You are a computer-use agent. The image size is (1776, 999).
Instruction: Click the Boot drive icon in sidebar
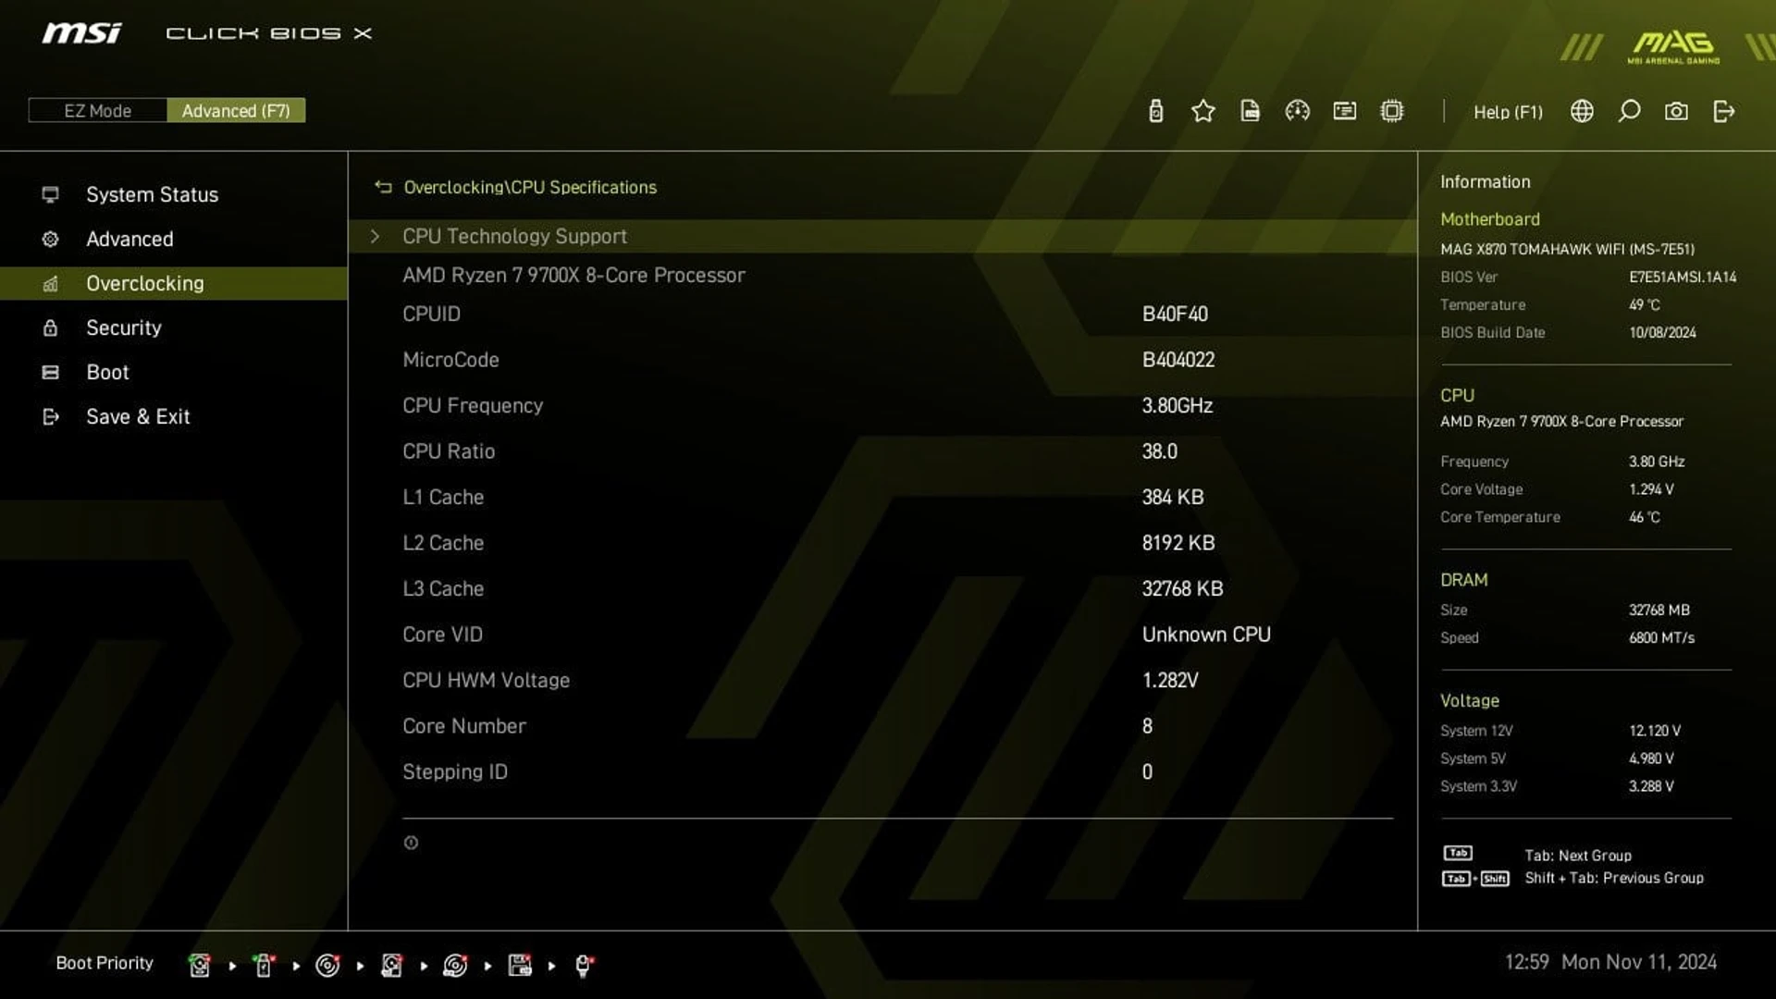coord(50,372)
